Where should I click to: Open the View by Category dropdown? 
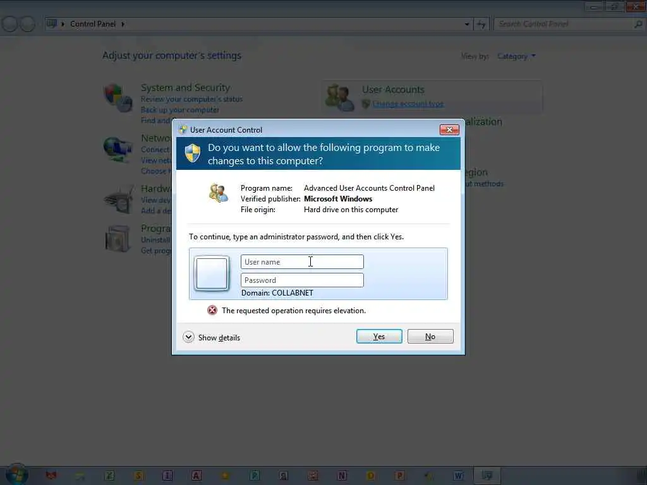[x=516, y=56]
